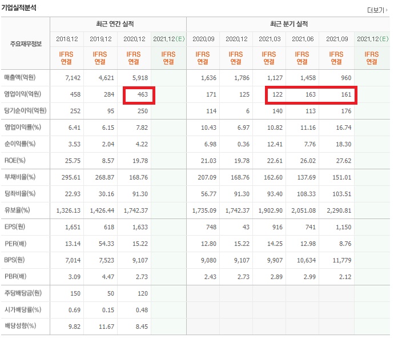Click the 2018.12 annual column header

[x=67, y=39]
